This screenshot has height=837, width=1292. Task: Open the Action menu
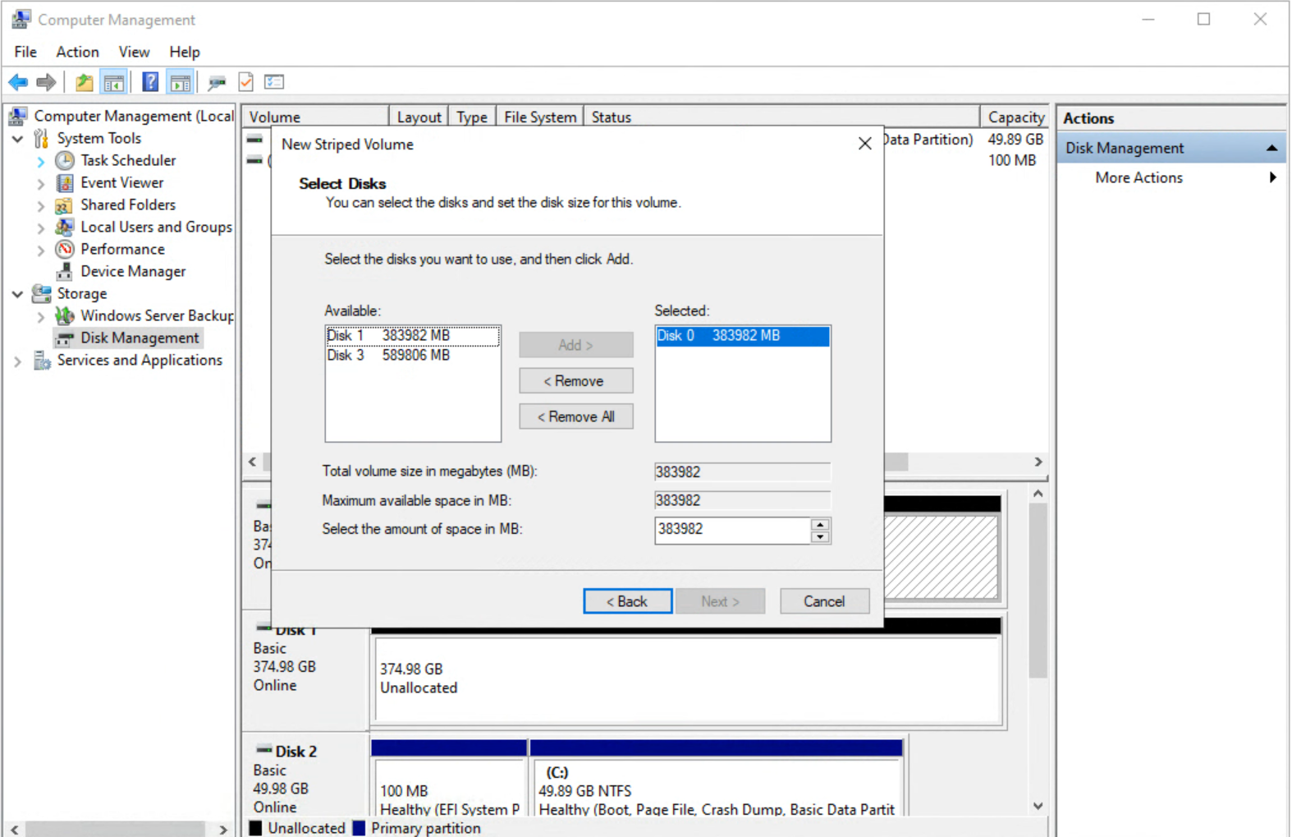click(x=77, y=52)
